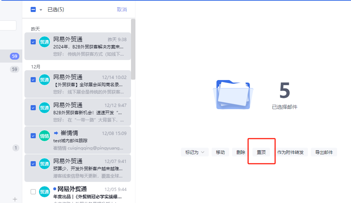This screenshot has height=203, width=351.
Task: Click the sender name 崔情情
Action: (x=69, y=133)
